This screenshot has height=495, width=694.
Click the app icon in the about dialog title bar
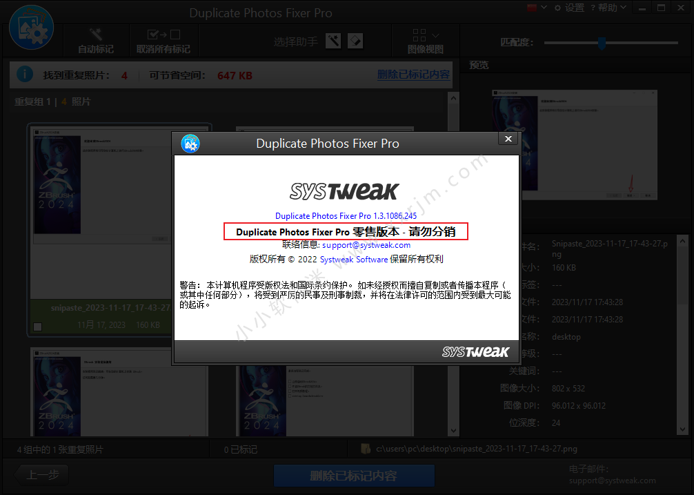190,144
